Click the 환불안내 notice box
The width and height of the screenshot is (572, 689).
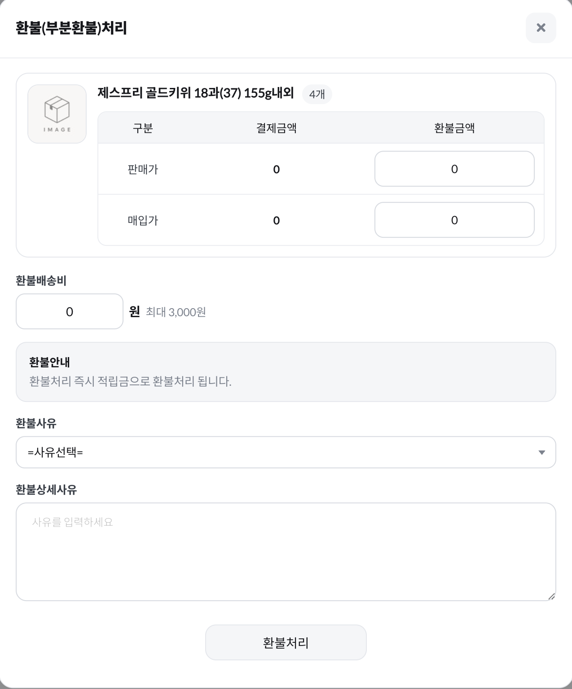286,372
